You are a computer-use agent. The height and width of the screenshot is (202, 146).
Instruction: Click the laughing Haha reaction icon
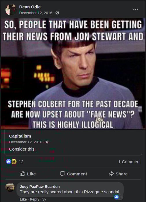point(14,162)
